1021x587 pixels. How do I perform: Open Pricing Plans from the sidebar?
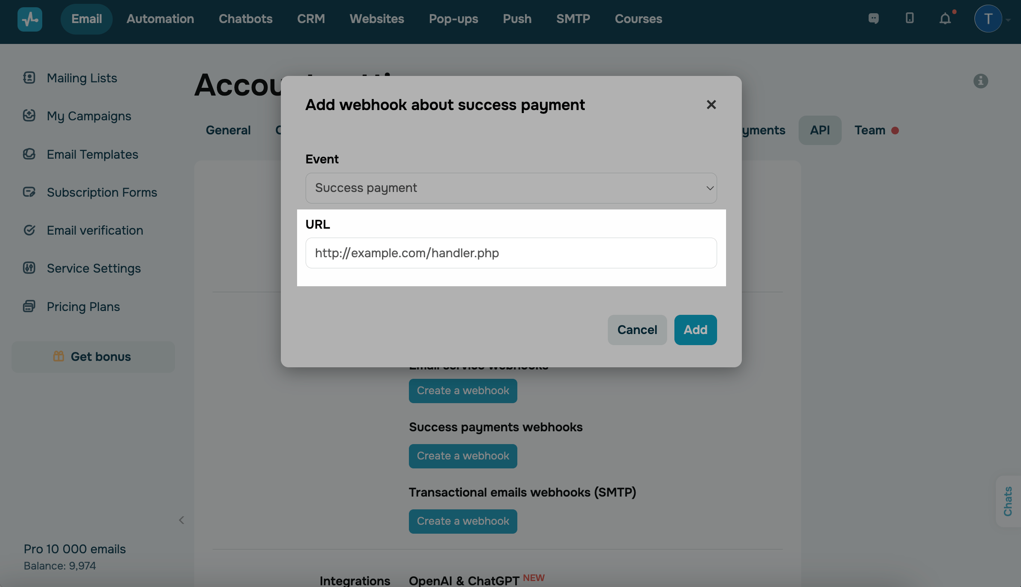point(83,307)
